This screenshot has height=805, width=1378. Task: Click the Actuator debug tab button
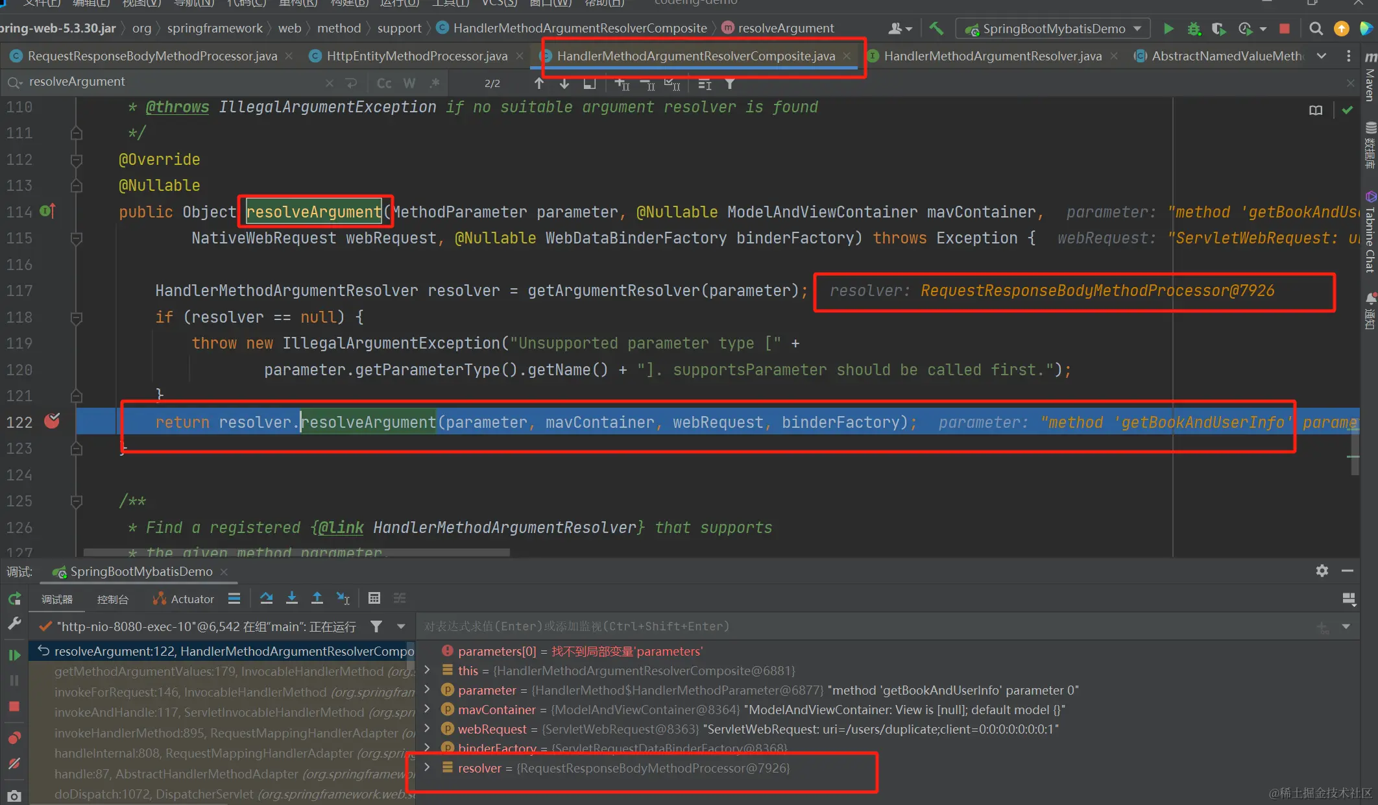184,599
